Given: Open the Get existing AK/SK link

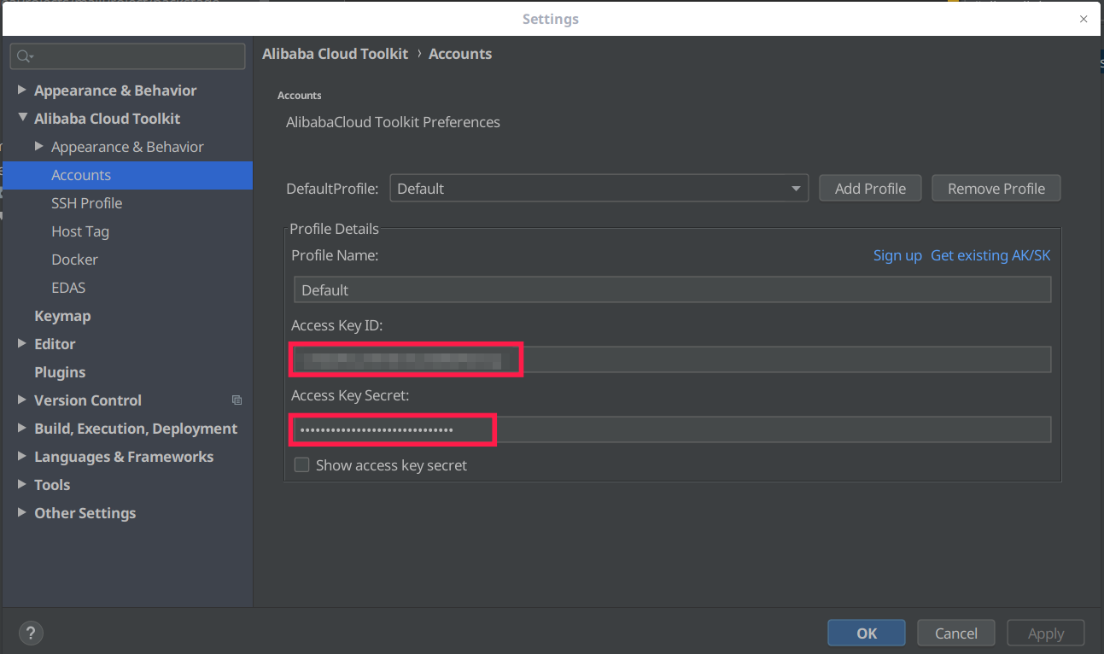Looking at the screenshot, I should (x=990, y=255).
